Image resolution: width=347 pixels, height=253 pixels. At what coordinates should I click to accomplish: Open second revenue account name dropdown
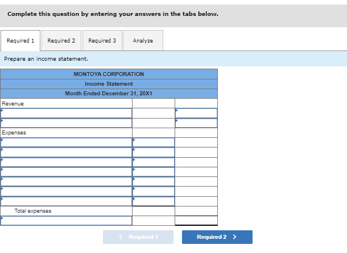[66, 123]
